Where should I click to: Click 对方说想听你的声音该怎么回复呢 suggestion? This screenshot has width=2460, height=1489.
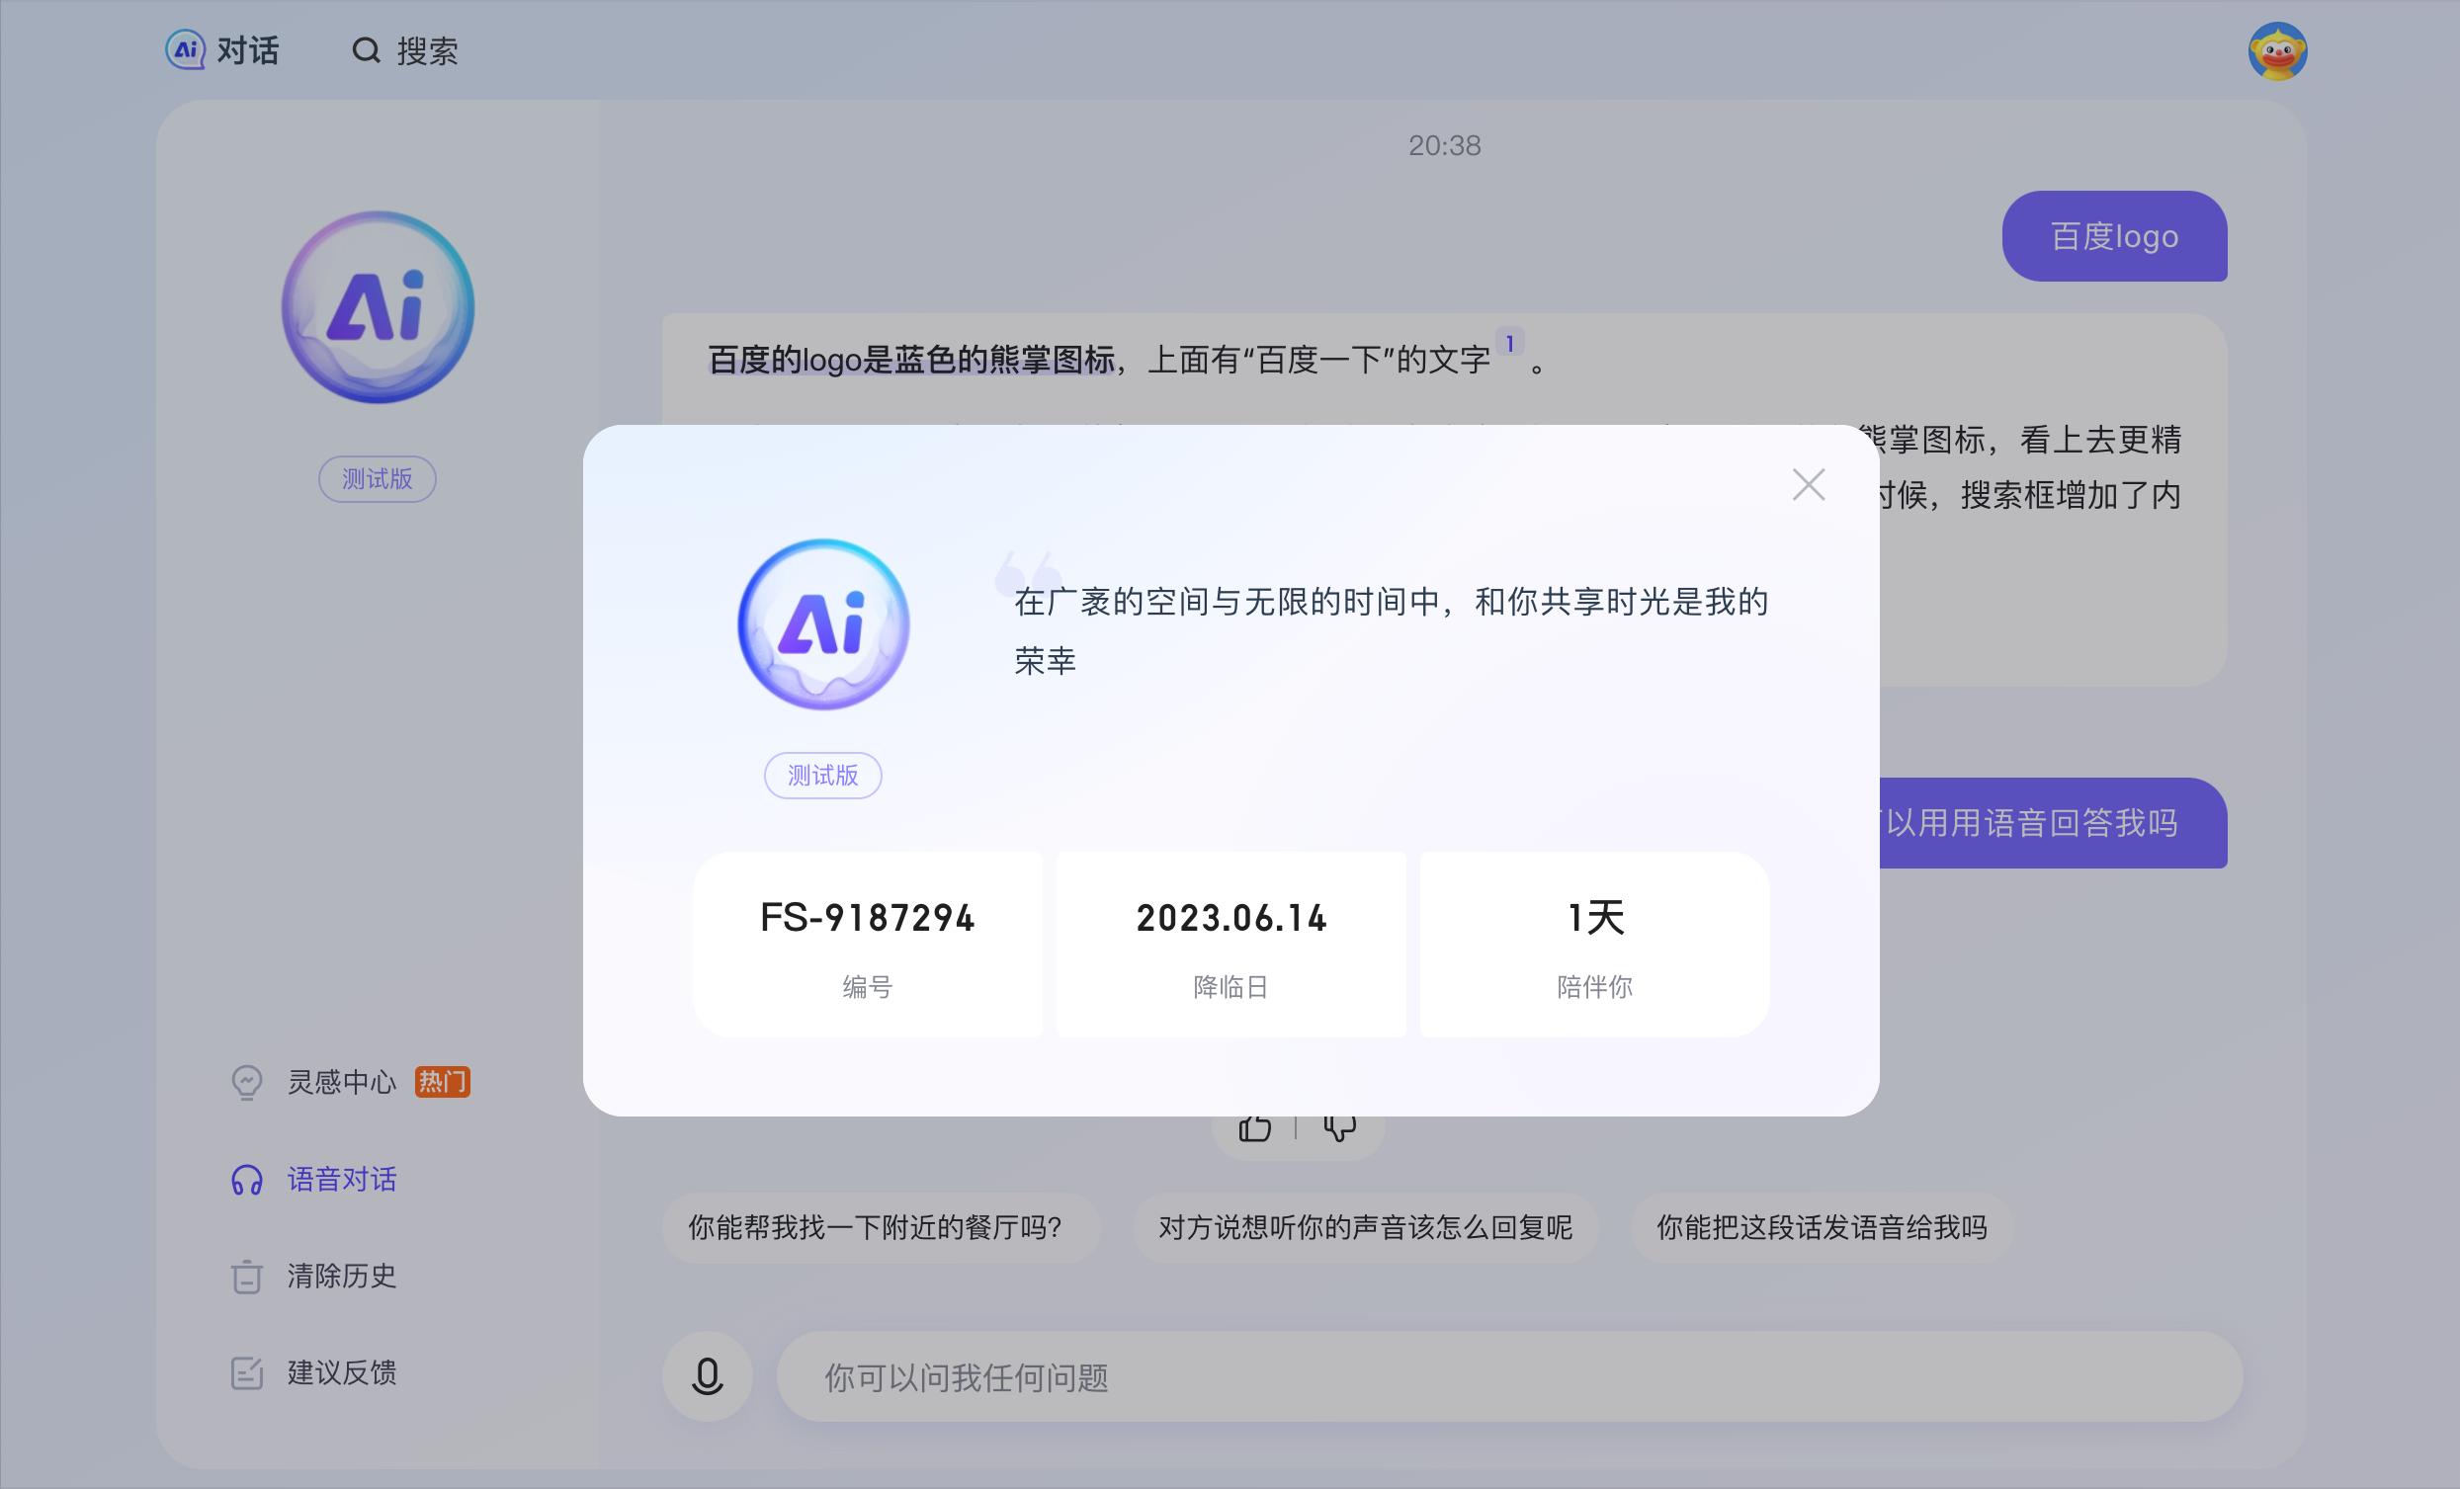point(1364,1228)
